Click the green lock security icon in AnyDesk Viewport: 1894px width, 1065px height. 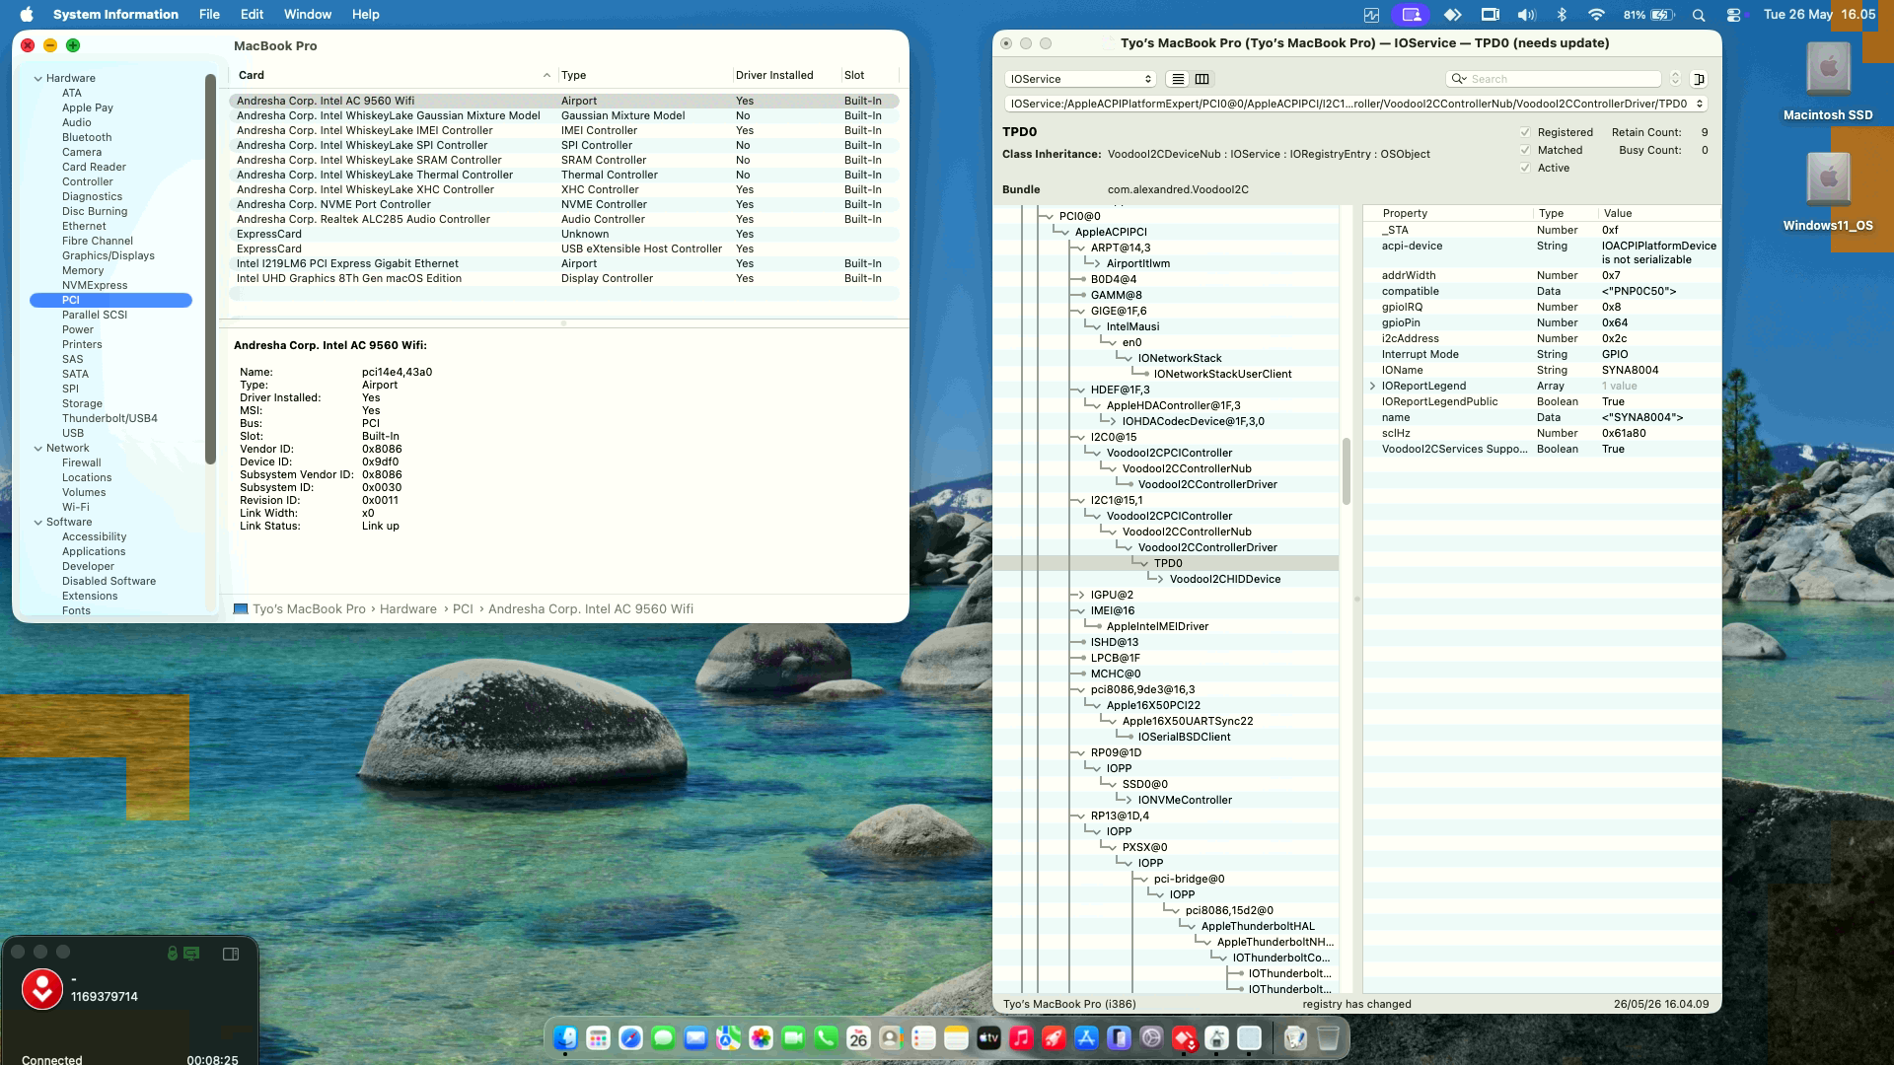[173, 954]
